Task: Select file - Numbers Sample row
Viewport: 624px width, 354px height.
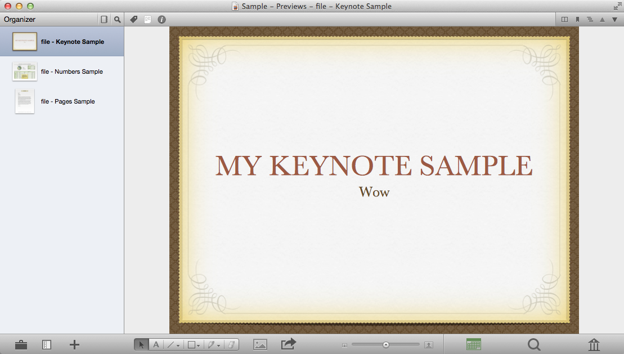Action: [x=62, y=71]
